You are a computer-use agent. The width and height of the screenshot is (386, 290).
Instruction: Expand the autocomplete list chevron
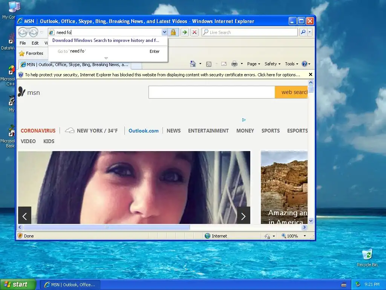coord(106,58)
